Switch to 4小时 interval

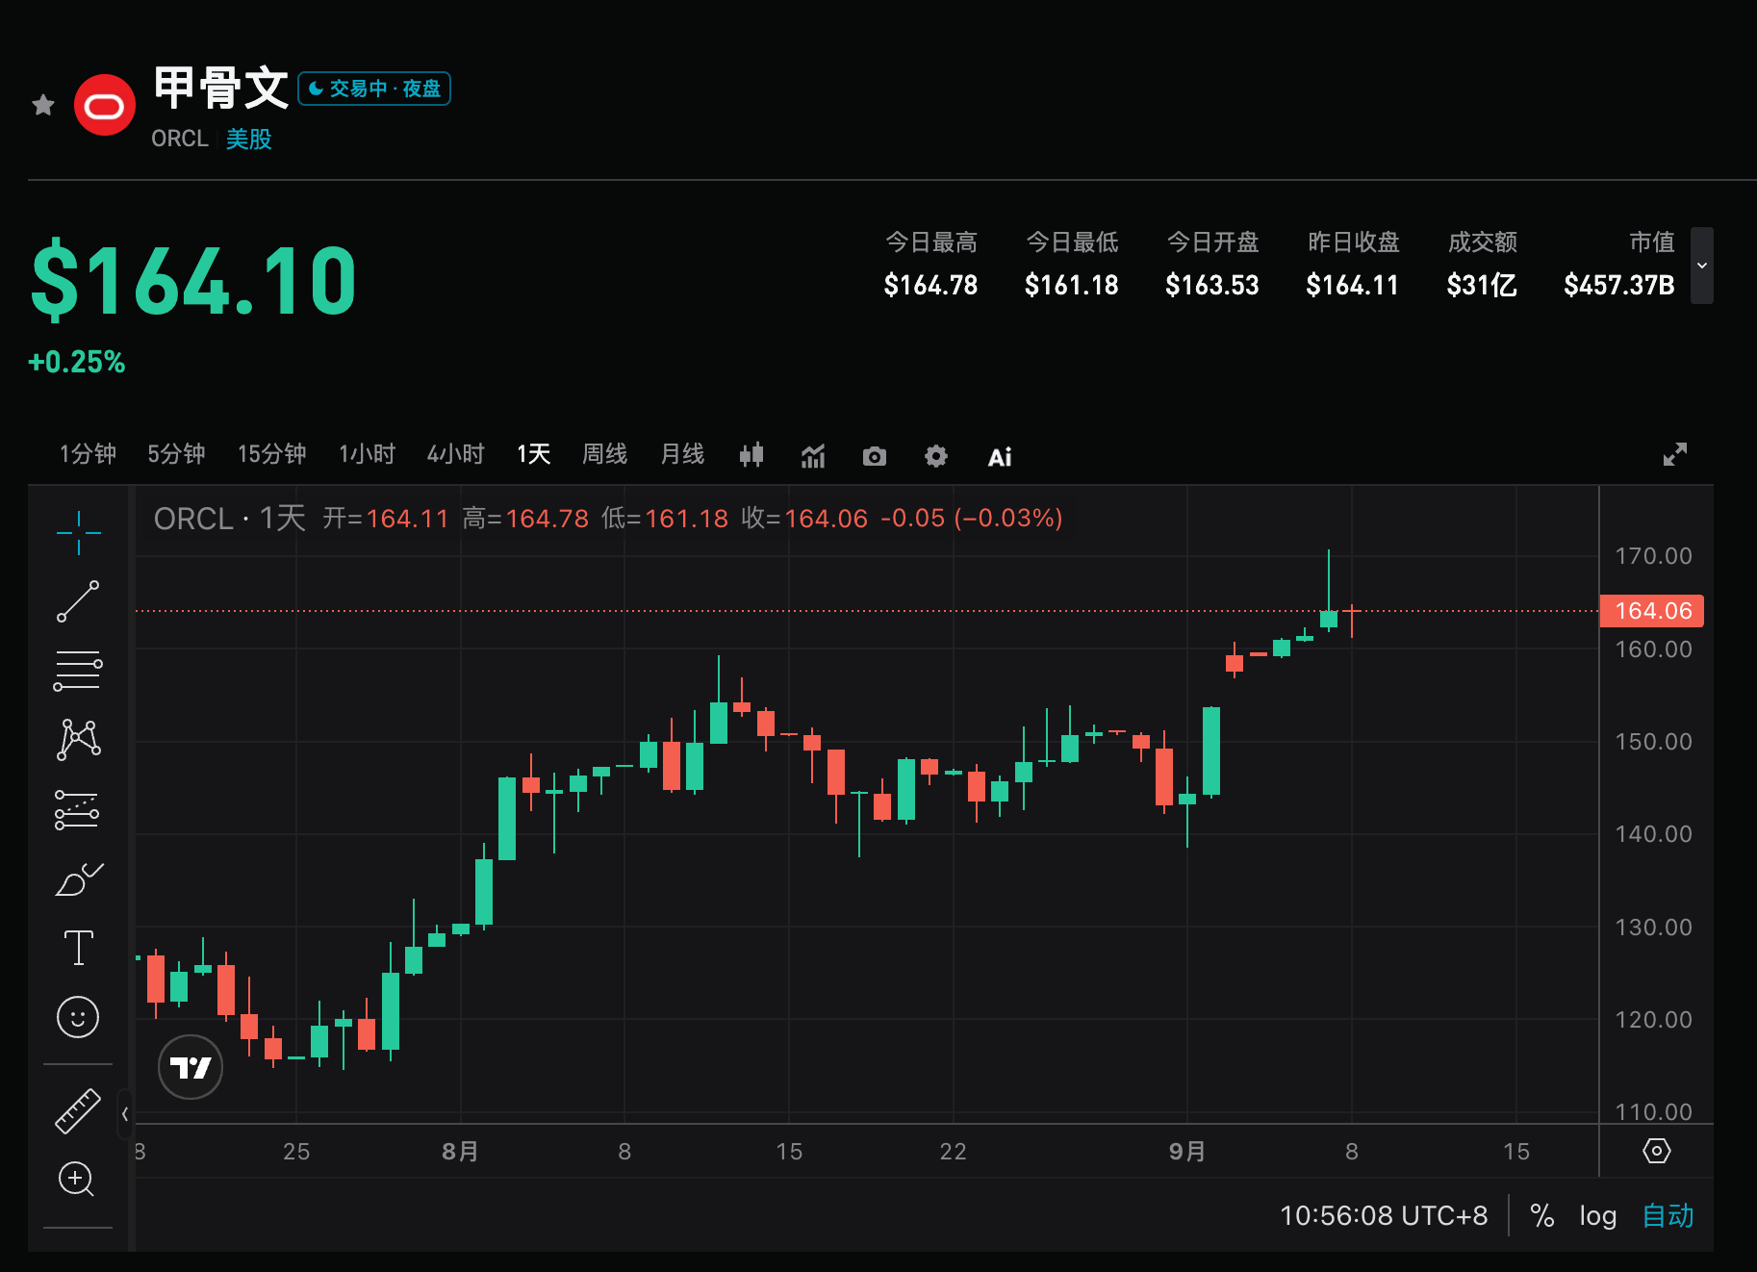pos(455,454)
